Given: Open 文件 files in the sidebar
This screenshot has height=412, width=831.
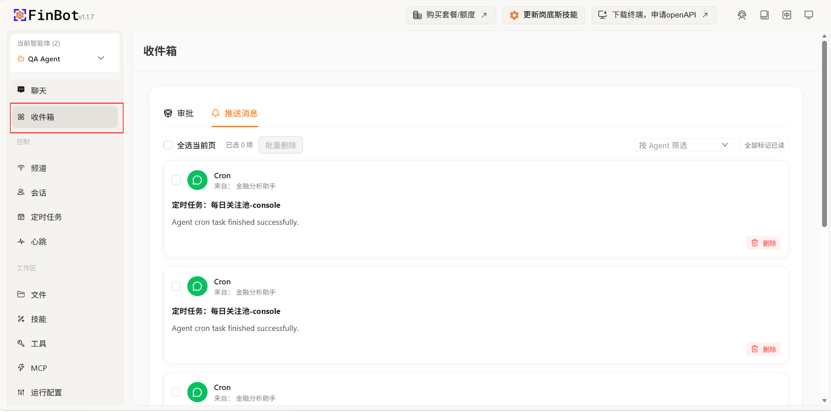Looking at the screenshot, I should point(65,295).
